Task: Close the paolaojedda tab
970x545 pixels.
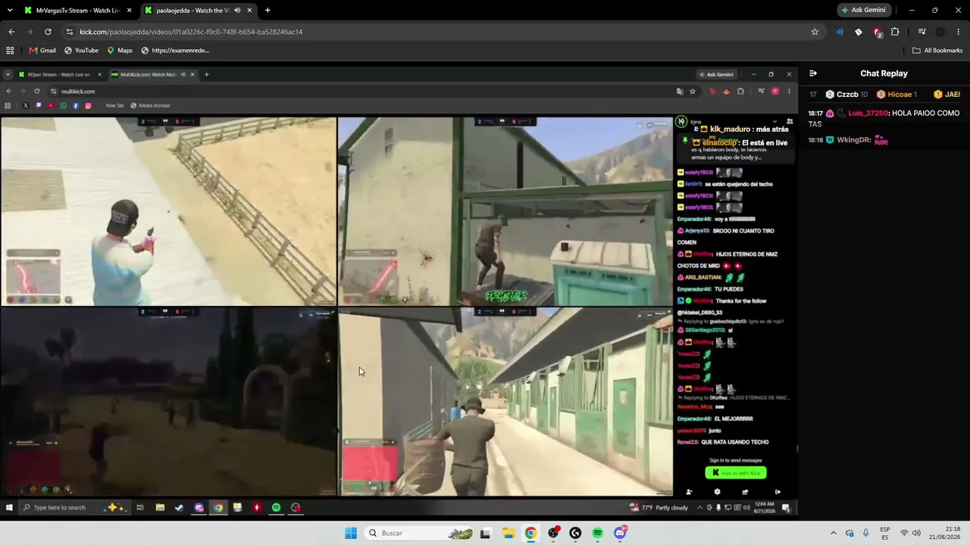Action: click(249, 11)
